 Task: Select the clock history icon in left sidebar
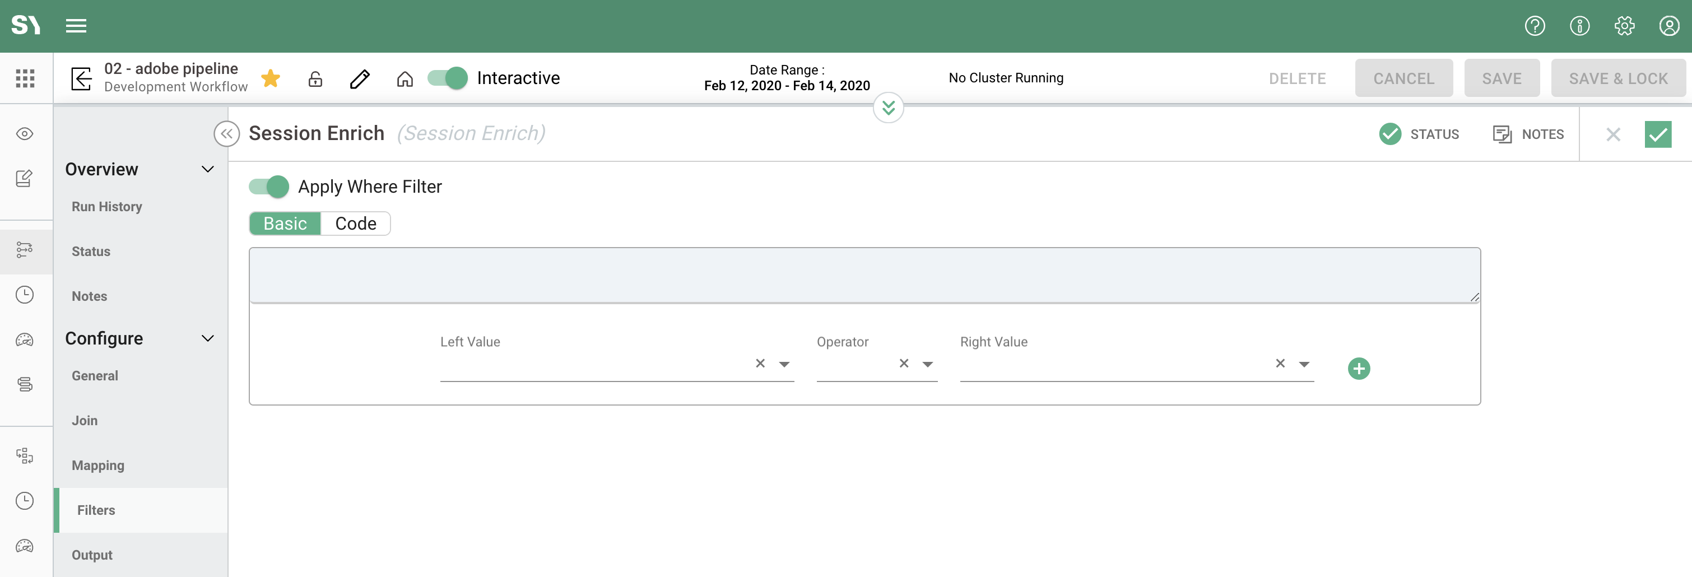tap(25, 294)
